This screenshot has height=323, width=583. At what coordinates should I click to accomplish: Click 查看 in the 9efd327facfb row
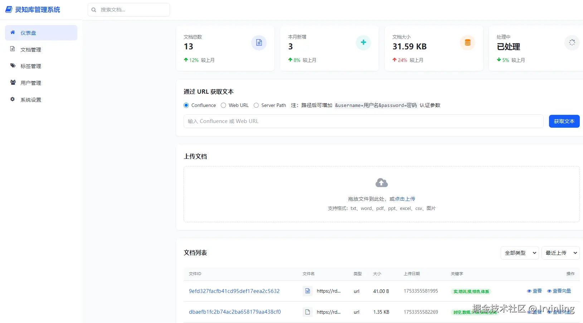tap(534, 291)
